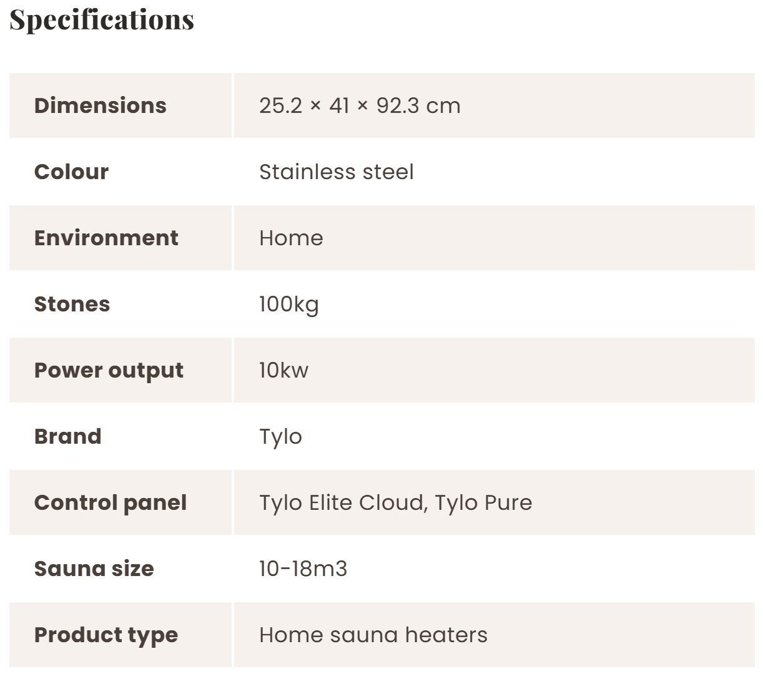Viewport: 763px width, 679px height.
Task: Select the Product type row label
Action: pos(106,635)
